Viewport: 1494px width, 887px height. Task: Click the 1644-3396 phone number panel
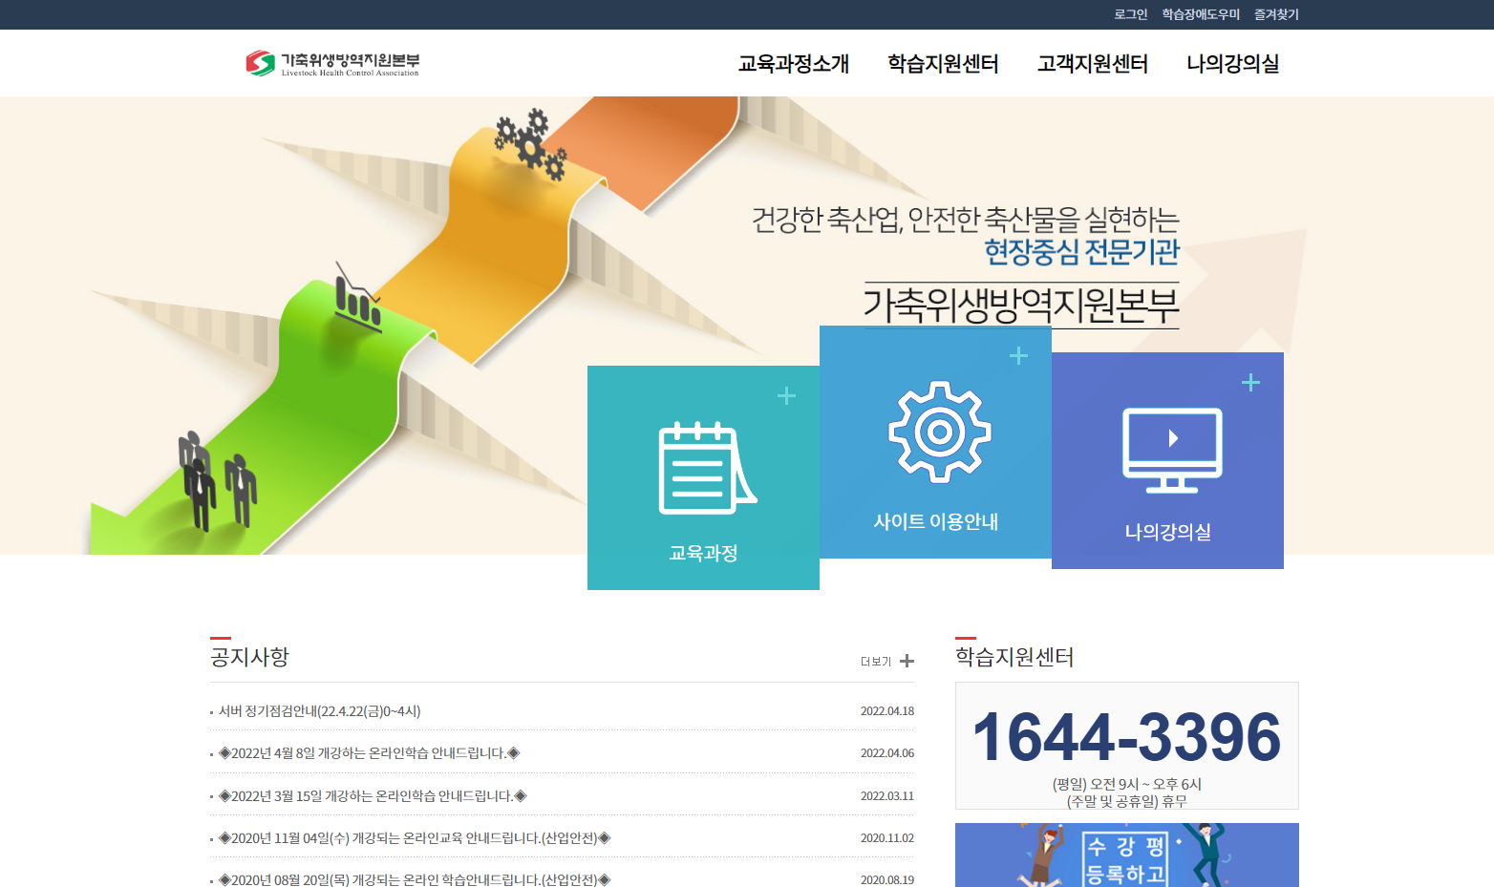point(1126,745)
